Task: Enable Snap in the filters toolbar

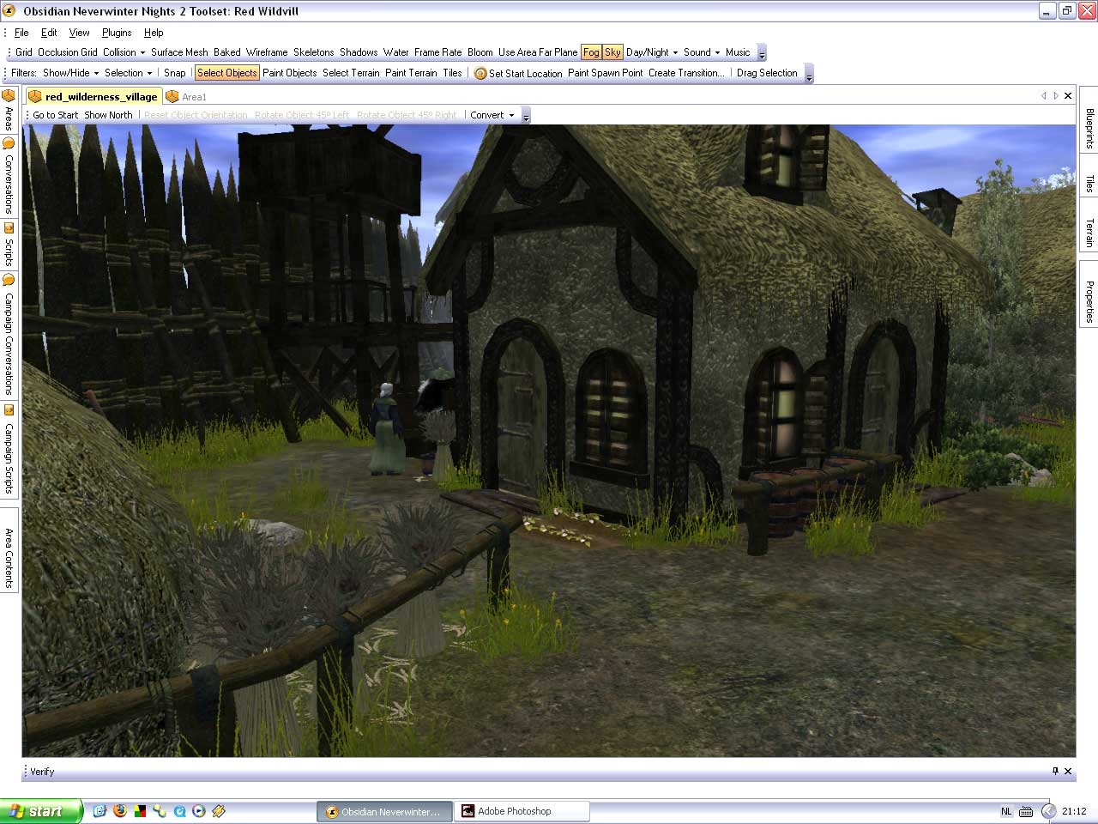Action: pos(174,73)
